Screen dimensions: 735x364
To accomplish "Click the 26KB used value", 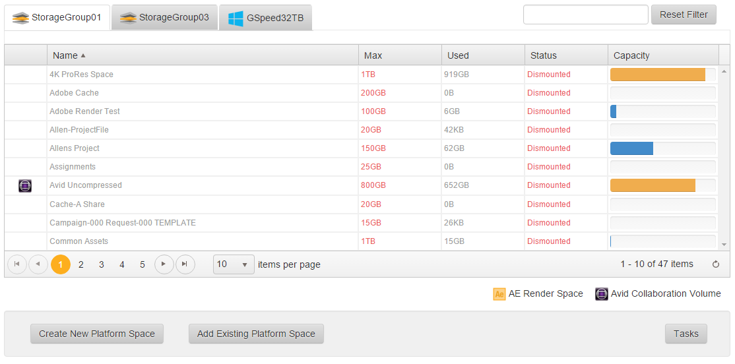I will (x=454, y=223).
